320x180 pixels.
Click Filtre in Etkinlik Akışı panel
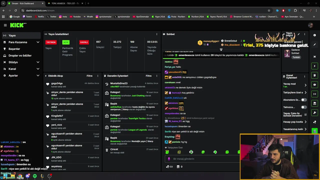[x=89, y=76]
